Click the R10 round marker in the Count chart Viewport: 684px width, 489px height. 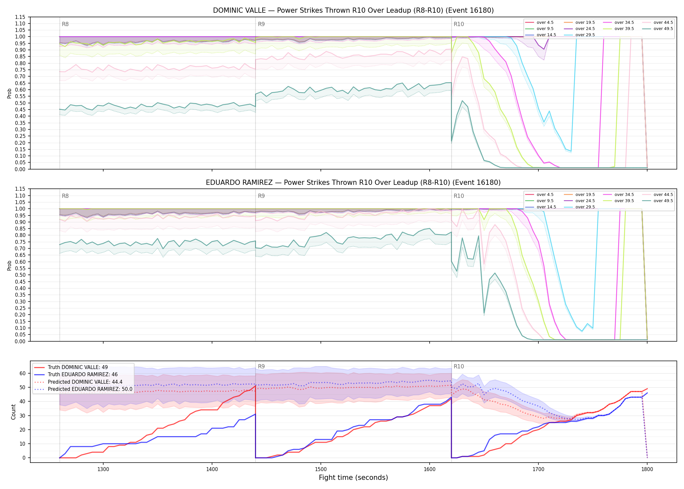tap(459, 366)
